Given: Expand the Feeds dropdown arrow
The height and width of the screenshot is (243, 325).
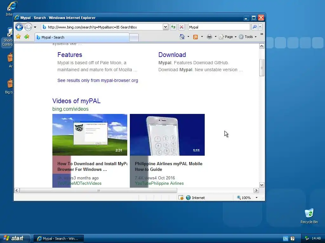Looking at the screenshot, I should (x=202, y=37).
